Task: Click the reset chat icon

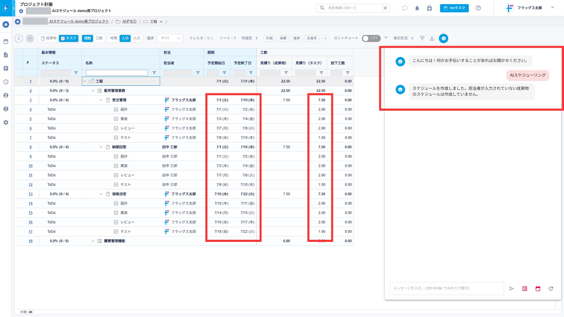Action: pyautogui.click(x=551, y=289)
